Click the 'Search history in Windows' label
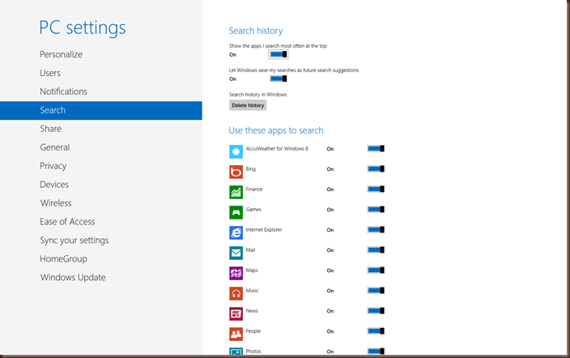Viewport: 570px width, 358px height. (x=257, y=95)
